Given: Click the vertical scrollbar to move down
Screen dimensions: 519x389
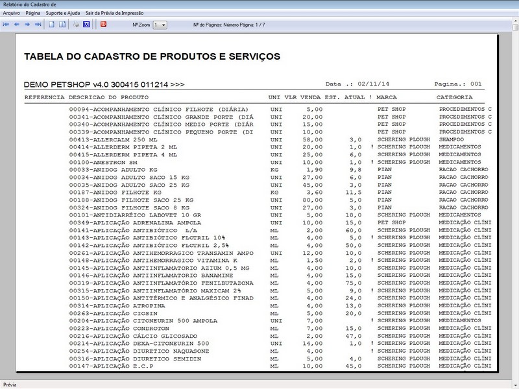Looking at the screenshot, I should click(514, 259).
